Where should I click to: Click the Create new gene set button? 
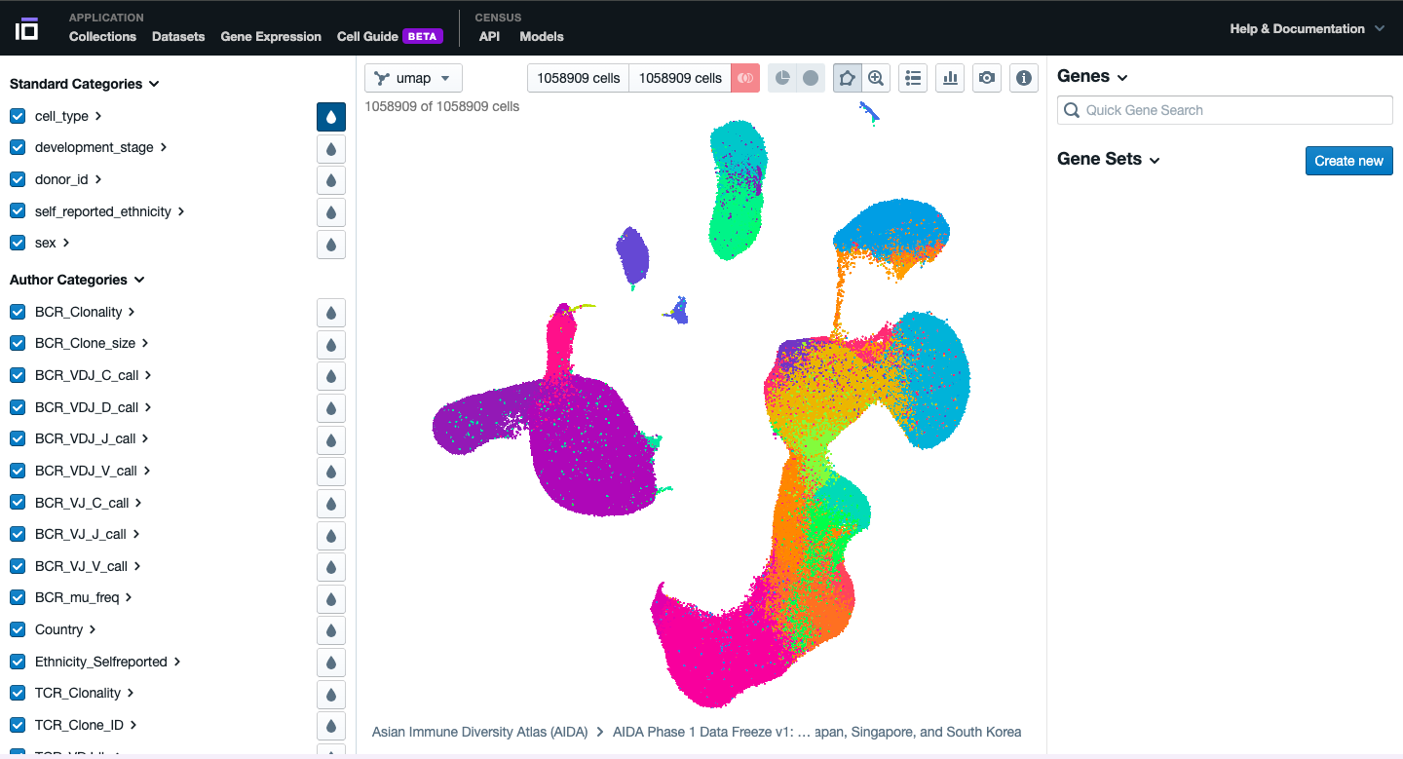(x=1348, y=161)
